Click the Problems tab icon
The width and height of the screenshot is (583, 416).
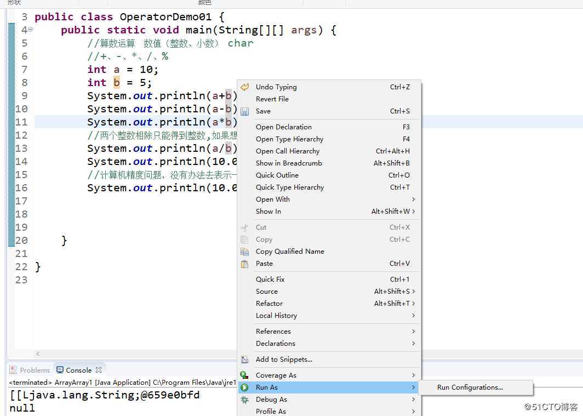pyautogui.click(x=13, y=370)
